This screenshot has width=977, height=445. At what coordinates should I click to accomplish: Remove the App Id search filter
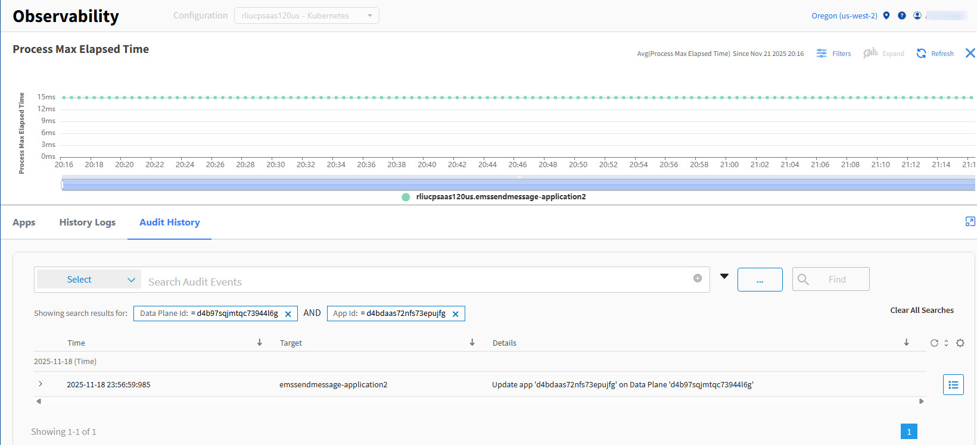(x=456, y=314)
